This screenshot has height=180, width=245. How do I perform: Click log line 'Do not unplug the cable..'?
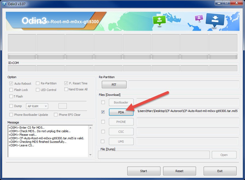[54, 131]
